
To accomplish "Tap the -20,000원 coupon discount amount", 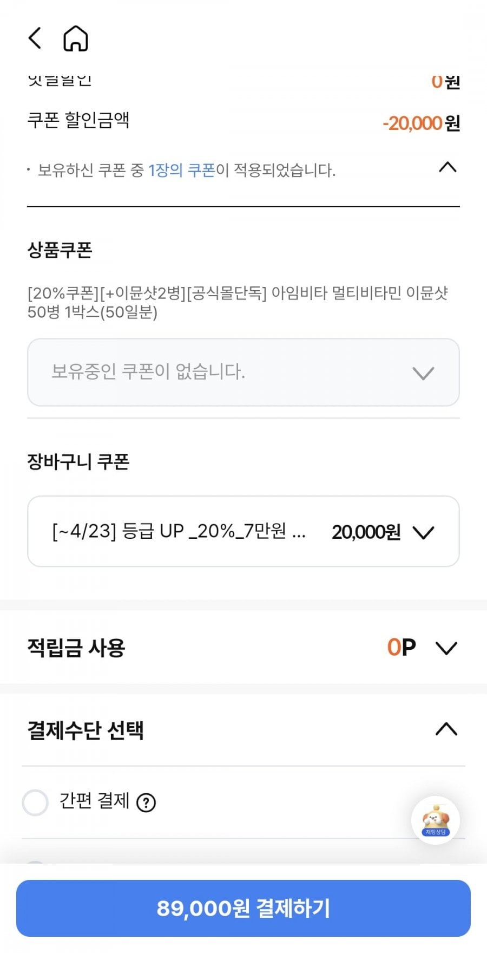I will coord(421,123).
